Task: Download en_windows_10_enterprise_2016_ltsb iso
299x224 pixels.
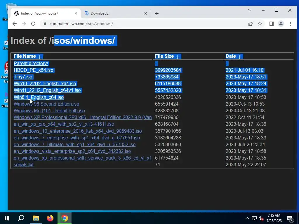Action: [78, 131]
